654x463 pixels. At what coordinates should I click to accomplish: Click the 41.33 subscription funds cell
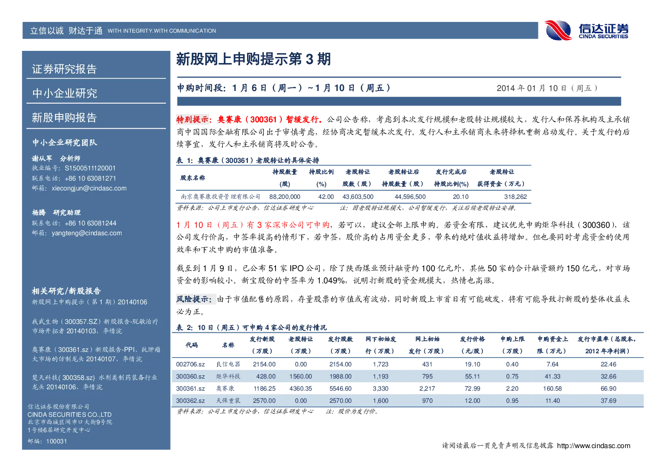click(x=553, y=377)
